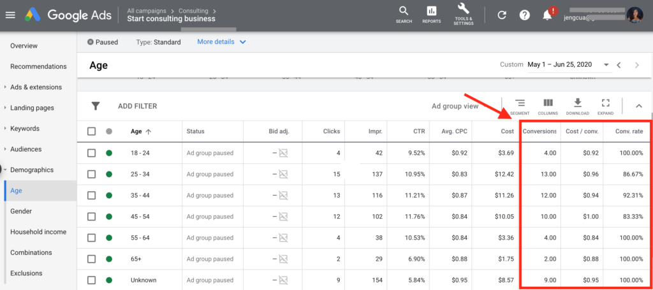The height and width of the screenshot is (290, 653).
Task: Open the Segment table option
Action: click(x=519, y=106)
